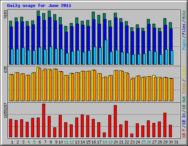Click day label 6 on the x-axis
Viewport: 188px width, 146px height.
[40, 142]
